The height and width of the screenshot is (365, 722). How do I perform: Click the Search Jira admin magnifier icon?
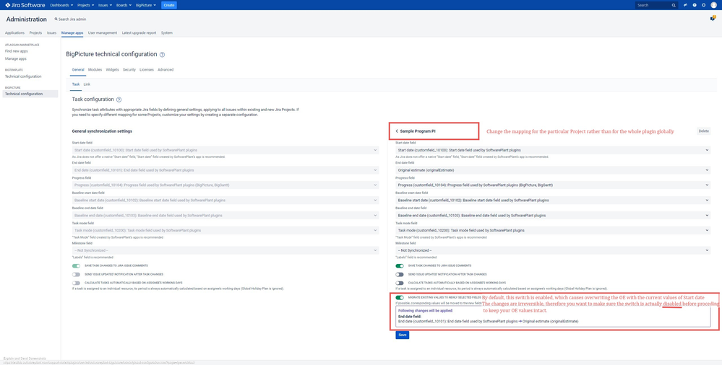coord(56,19)
